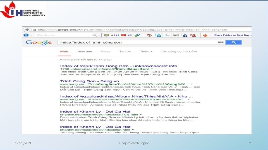Open the Alexa logo dropdown arrow
This screenshot has width=268, height=150.
(x=31, y=35)
